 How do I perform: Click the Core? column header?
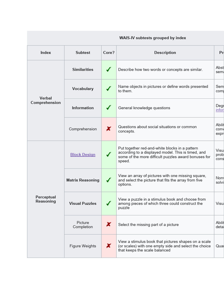coord(109,53)
